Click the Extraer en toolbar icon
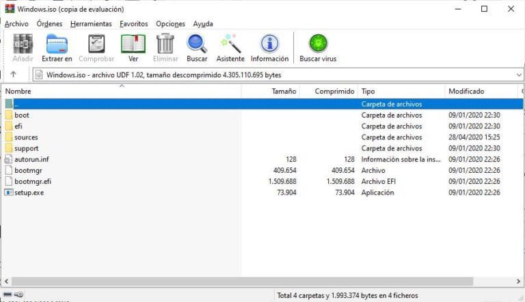This screenshot has width=525, height=302. click(57, 44)
